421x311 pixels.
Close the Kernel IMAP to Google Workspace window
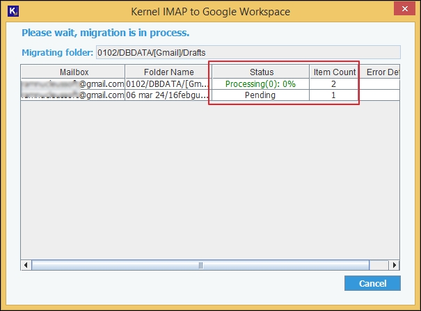pos(404,8)
